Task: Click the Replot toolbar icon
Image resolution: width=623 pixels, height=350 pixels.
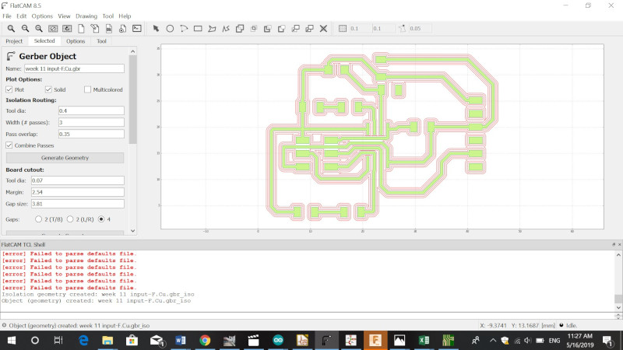Action: point(67,29)
